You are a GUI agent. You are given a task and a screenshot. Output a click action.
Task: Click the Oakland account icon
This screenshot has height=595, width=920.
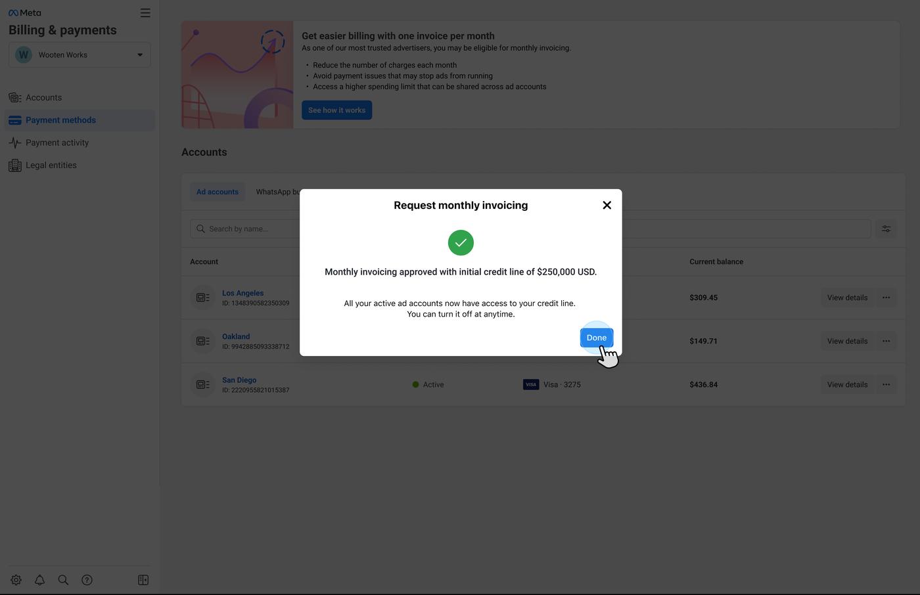pyautogui.click(x=203, y=341)
